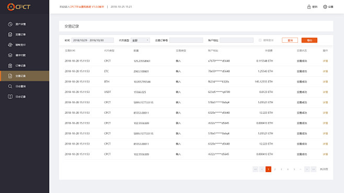Click the 交易记录 page heading

[72, 26]
